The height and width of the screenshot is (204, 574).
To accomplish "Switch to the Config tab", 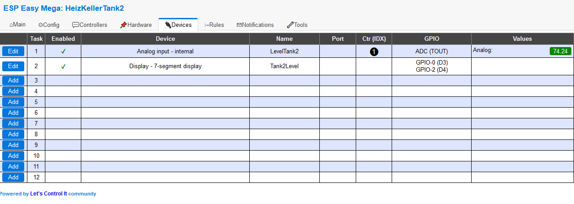I will 49,25.
